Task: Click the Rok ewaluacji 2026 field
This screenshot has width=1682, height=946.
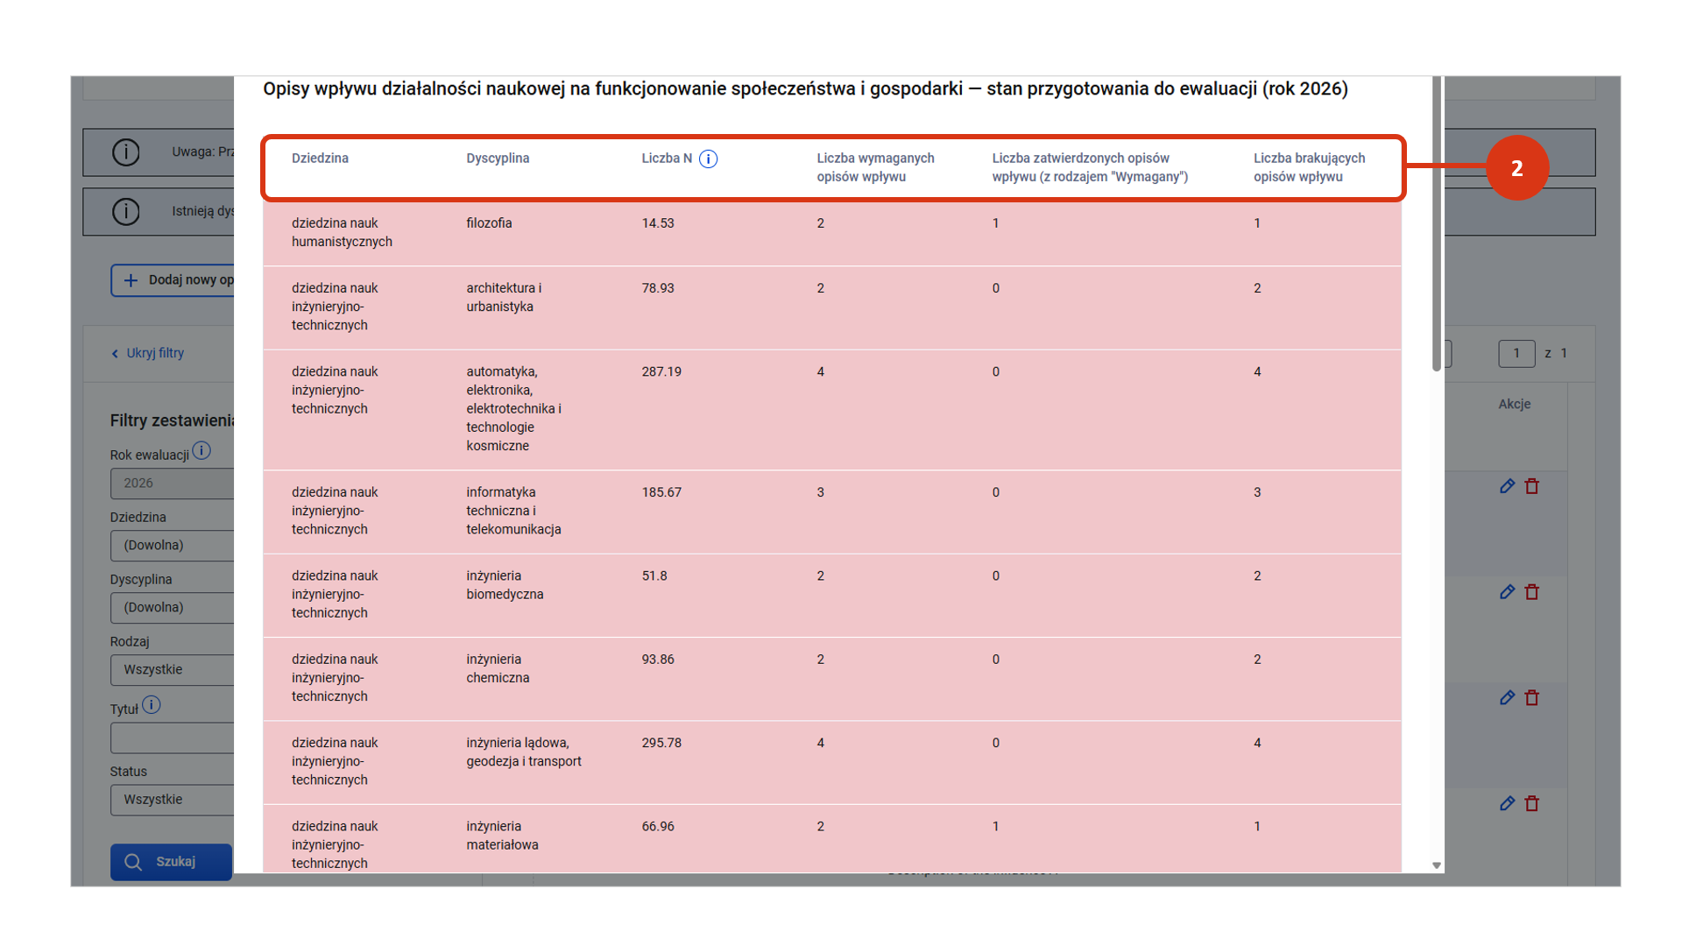Action: (x=173, y=483)
